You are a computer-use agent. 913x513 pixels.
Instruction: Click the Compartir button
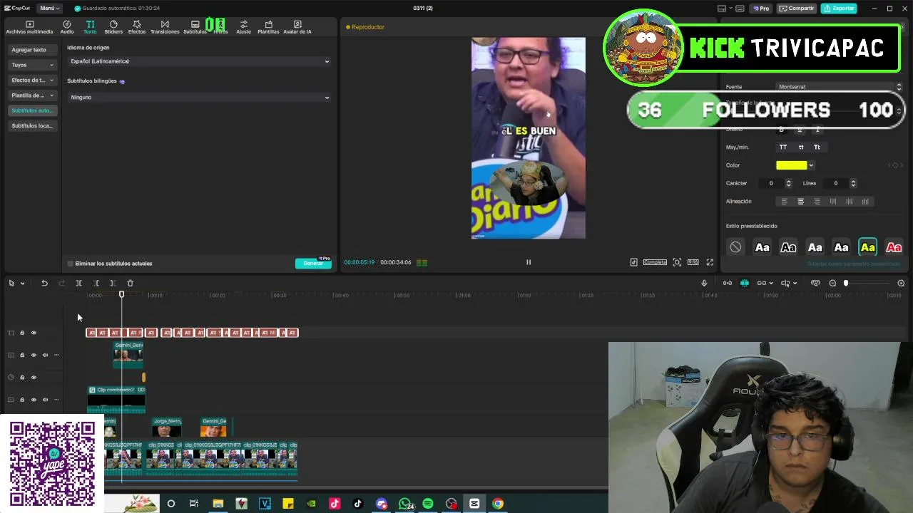(797, 9)
